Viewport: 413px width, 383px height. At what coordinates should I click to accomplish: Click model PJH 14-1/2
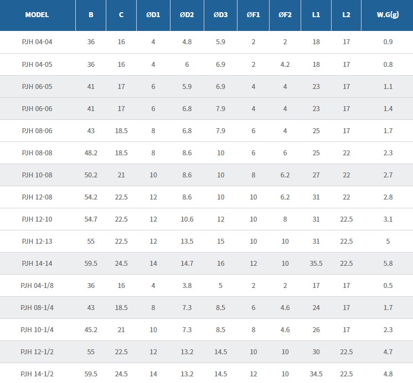coord(37,374)
